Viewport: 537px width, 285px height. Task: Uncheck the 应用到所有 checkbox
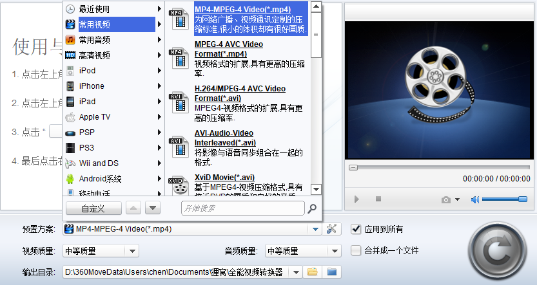tap(356, 229)
